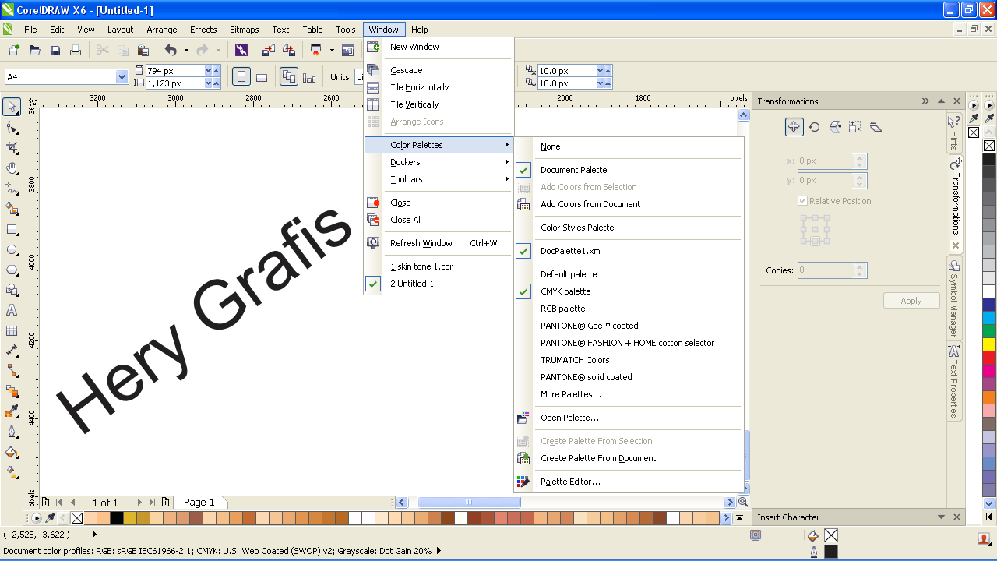The image size is (997, 561).
Task: Enable the Default palette
Action: (569, 274)
